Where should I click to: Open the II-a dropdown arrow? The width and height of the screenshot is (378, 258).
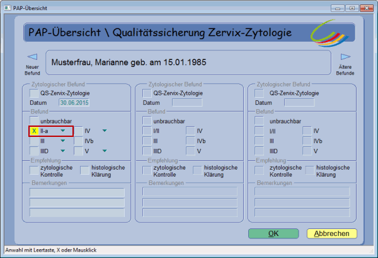tap(63, 131)
